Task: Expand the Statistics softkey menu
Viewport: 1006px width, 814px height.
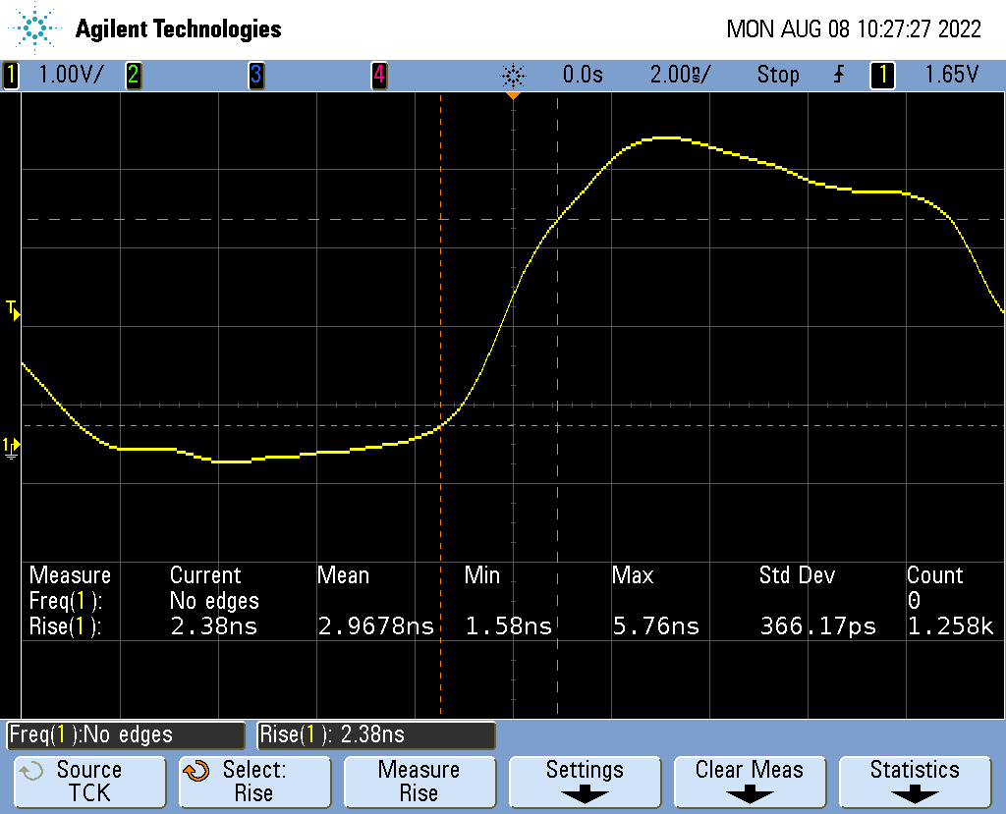Action: click(x=915, y=781)
